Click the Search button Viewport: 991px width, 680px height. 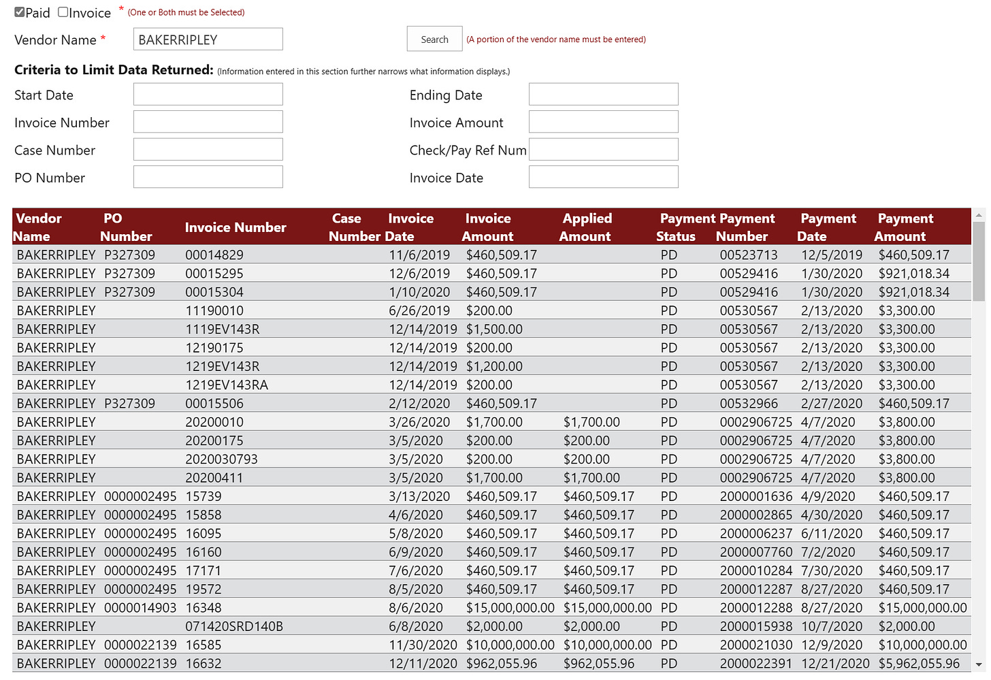tap(434, 39)
